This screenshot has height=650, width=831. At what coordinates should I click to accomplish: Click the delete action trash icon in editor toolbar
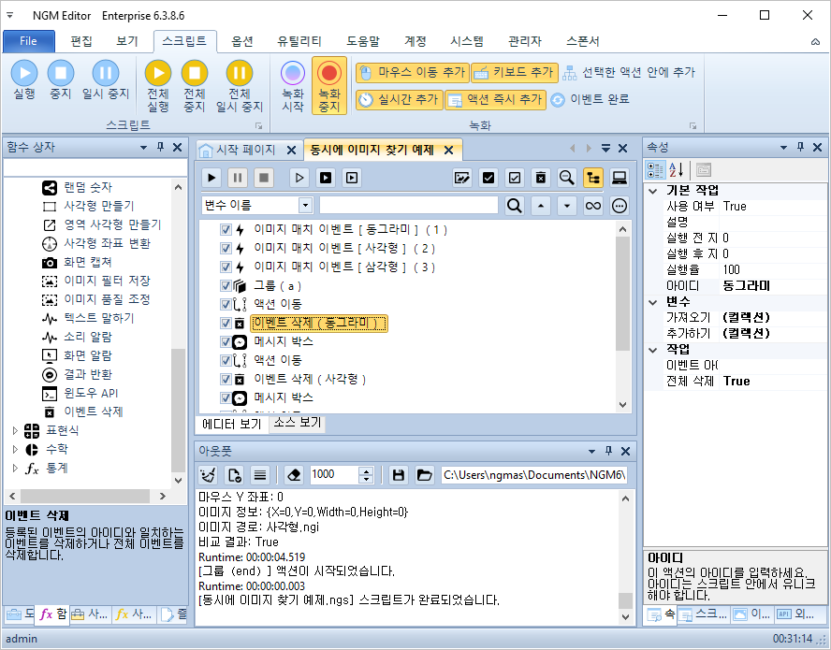[x=541, y=178]
